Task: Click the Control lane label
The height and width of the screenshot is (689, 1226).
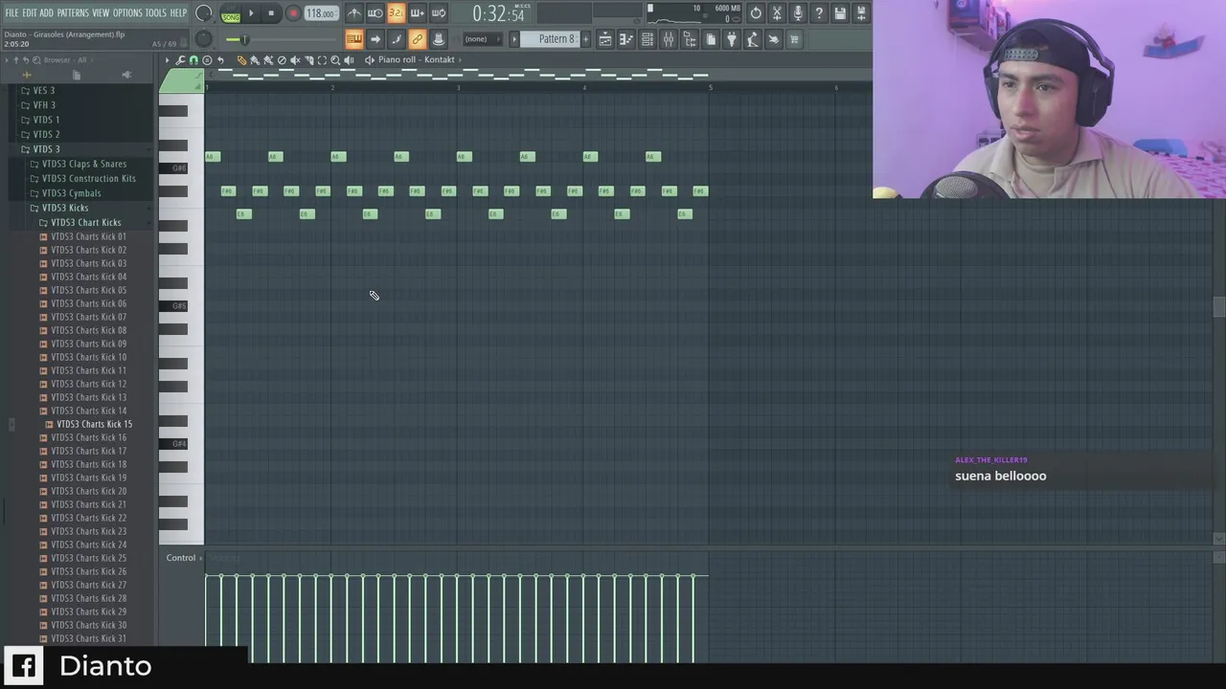Action: 180,558
